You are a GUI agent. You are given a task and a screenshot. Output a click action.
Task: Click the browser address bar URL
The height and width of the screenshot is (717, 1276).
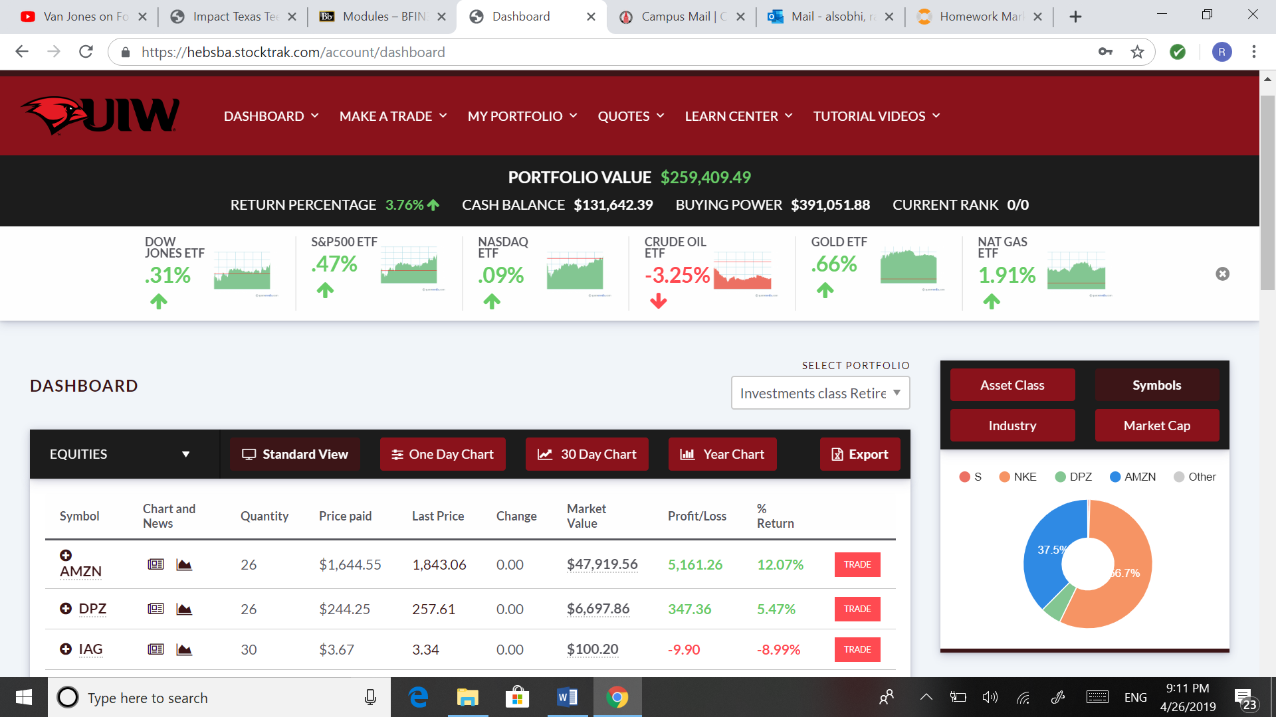pos(293,52)
